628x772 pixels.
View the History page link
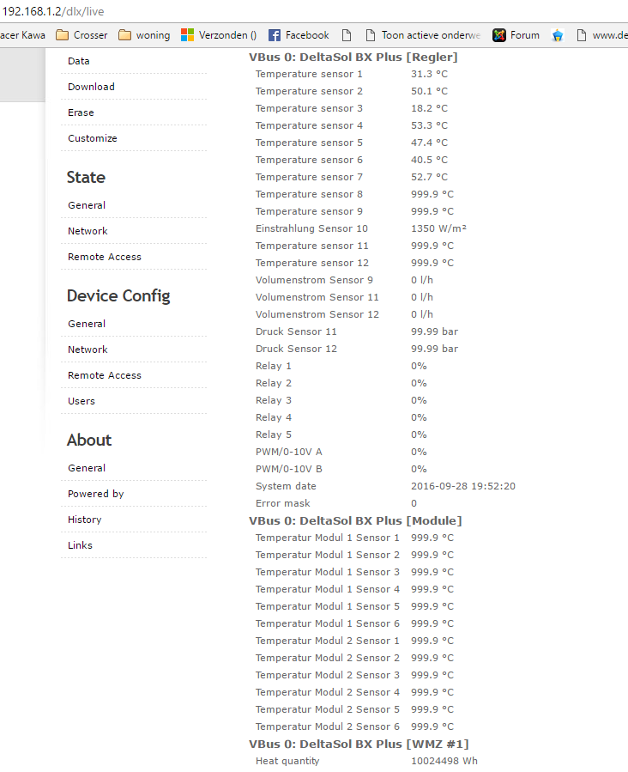click(85, 520)
